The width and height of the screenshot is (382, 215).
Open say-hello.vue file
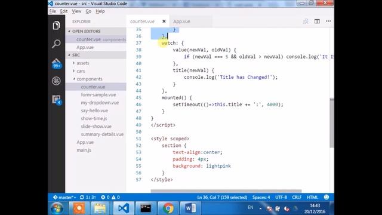coord(94,110)
